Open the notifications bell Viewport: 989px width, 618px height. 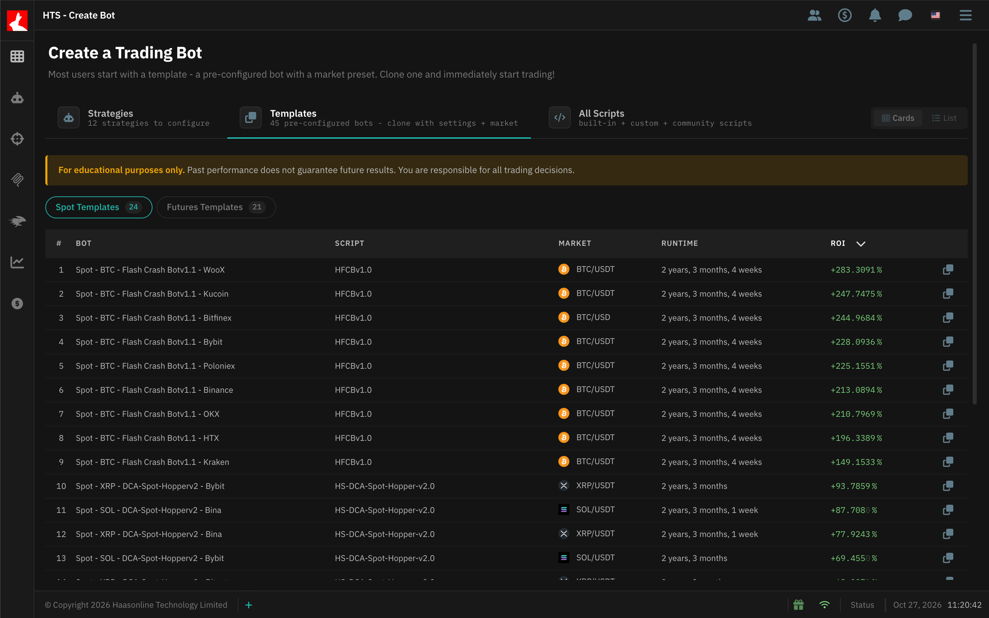point(875,15)
